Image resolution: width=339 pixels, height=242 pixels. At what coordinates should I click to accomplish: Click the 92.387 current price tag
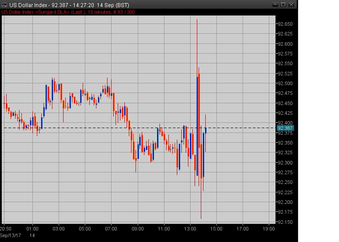click(284, 128)
